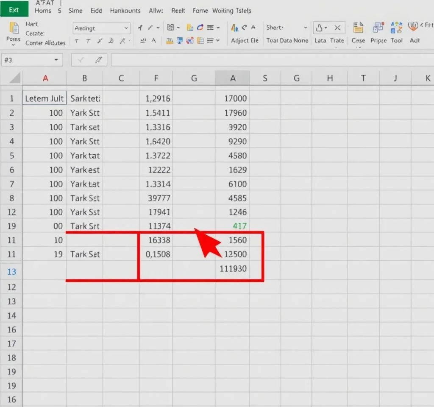Expand the Shert: dropdown in the ribbon

(305, 28)
